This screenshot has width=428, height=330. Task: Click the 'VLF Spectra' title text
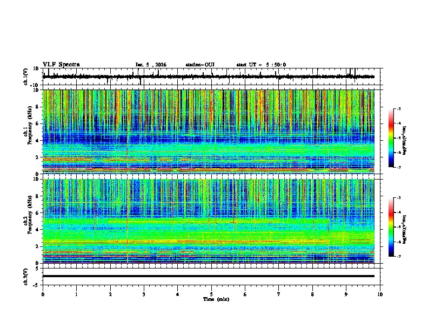pyautogui.click(x=61, y=65)
